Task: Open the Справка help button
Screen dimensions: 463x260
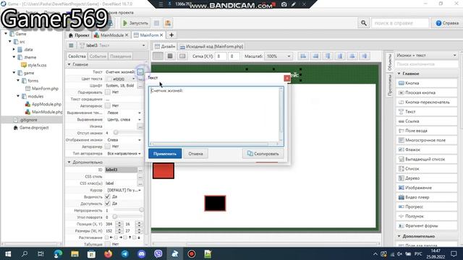Action: point(447,23)
